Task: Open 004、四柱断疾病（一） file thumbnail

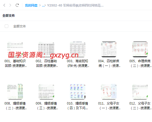Action: point(109,49)
